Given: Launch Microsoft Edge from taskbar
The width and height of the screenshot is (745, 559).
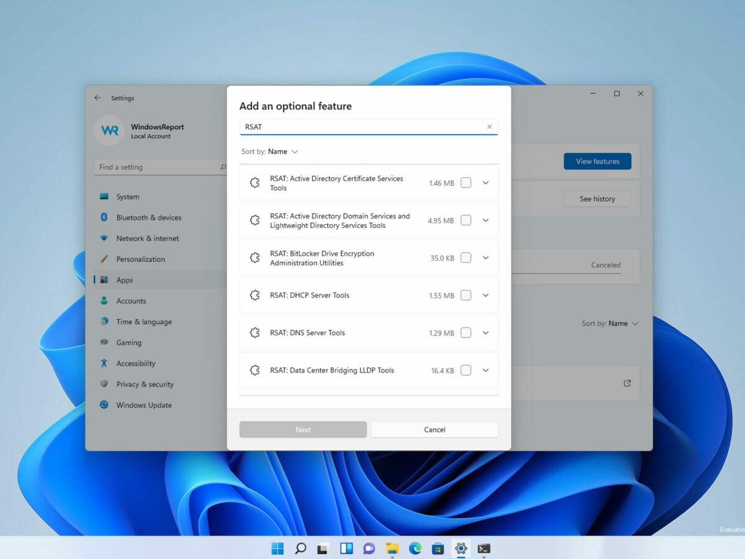Looking at the screenshot, I should 415,548.
